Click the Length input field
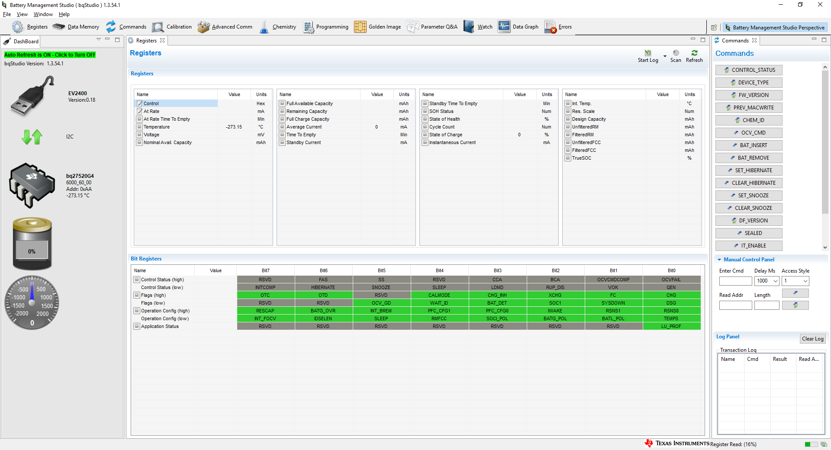 pyautogui.click(x=767, y=305)
